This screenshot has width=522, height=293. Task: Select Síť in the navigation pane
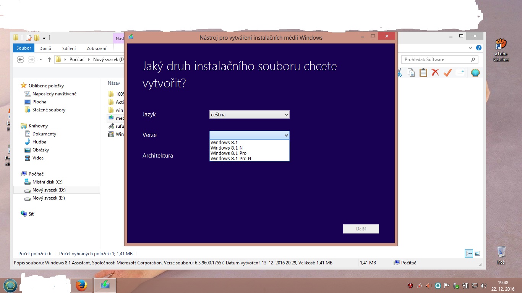(x=31, y=214)
